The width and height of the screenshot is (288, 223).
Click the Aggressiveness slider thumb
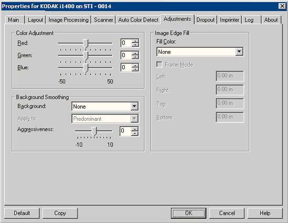94,132
